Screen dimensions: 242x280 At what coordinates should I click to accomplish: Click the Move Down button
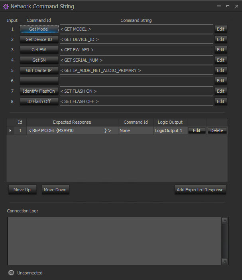pos(55,190)
